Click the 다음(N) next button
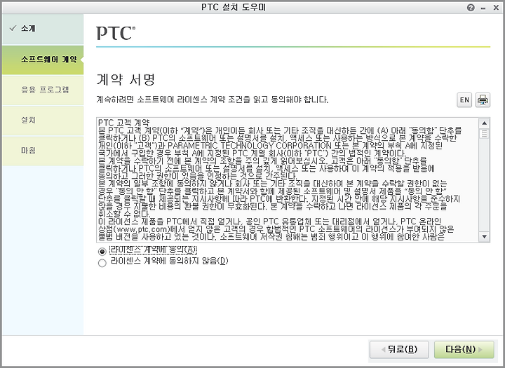 point(464,350)
